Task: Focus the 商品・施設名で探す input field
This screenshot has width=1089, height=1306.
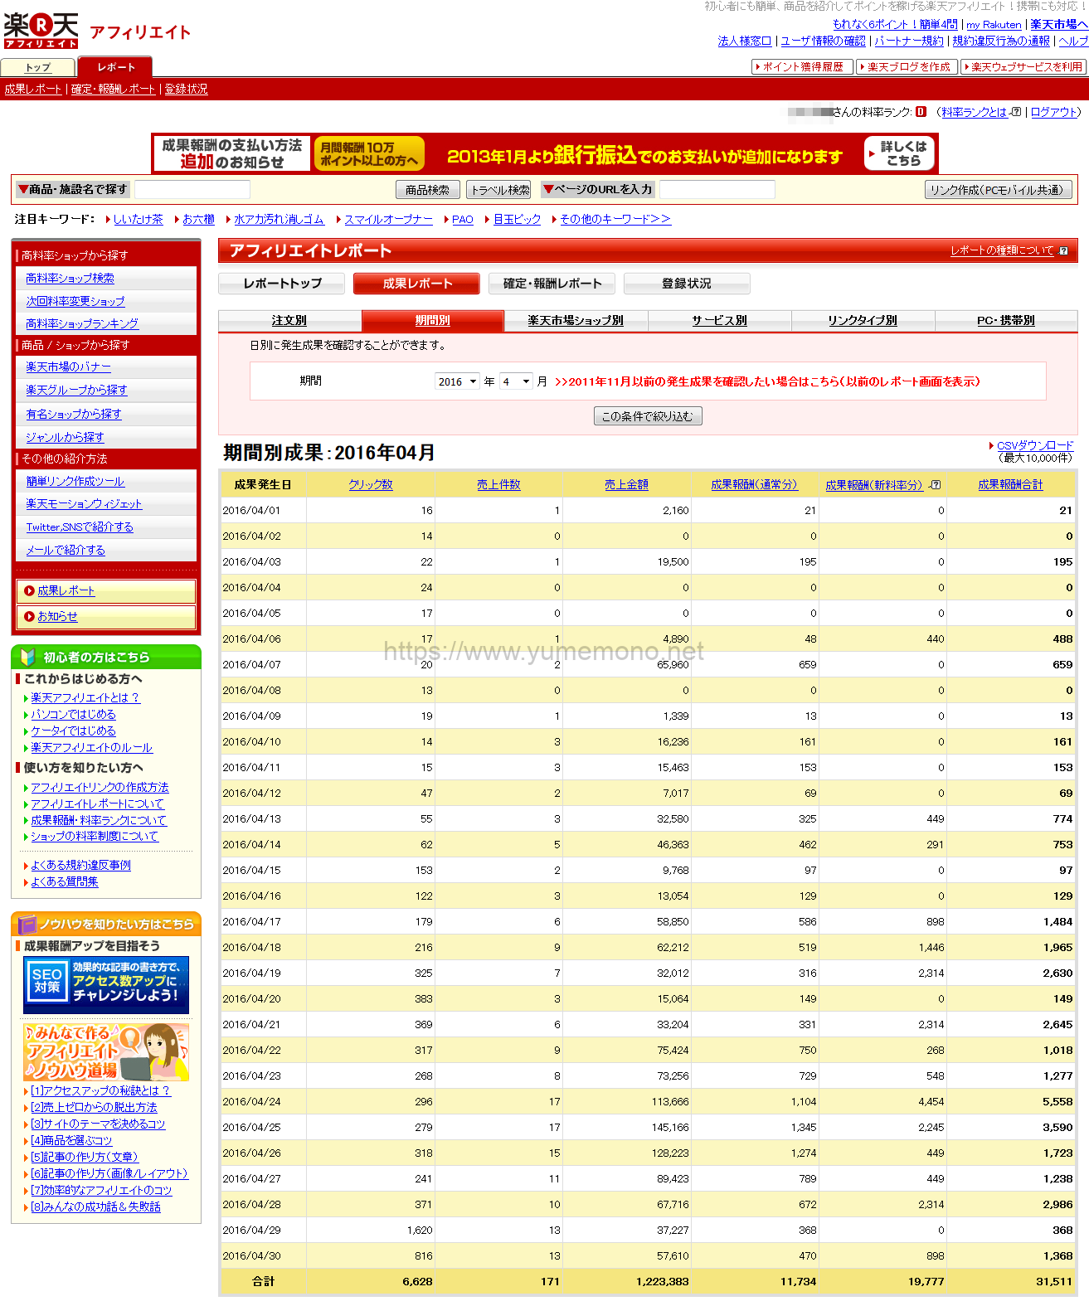Action: click(x=192, y=190)
